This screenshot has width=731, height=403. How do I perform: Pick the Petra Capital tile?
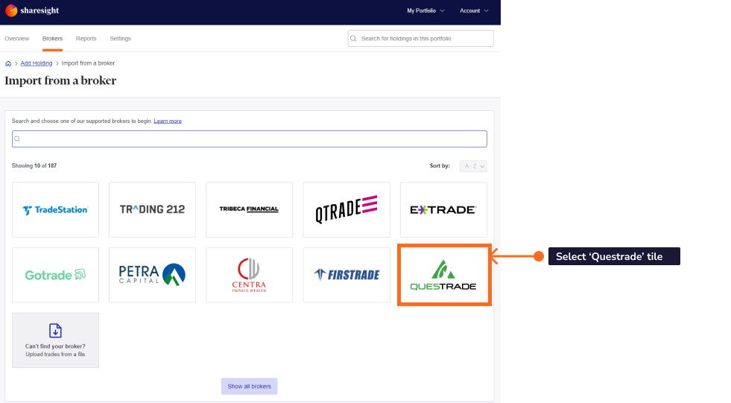tap(153, 275)
